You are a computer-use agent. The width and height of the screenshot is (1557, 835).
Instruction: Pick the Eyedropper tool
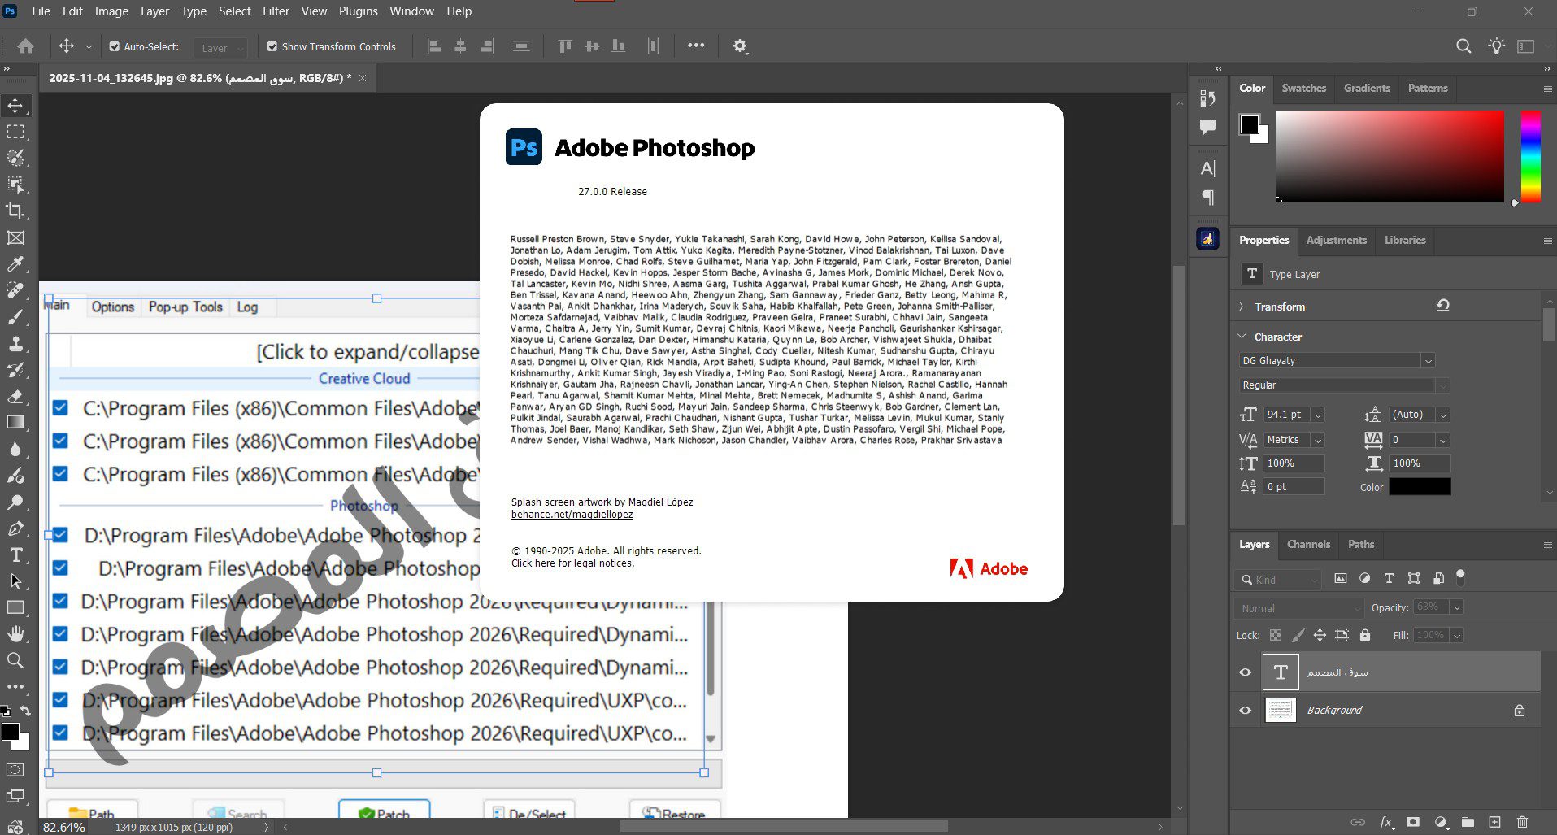[15, 264]
